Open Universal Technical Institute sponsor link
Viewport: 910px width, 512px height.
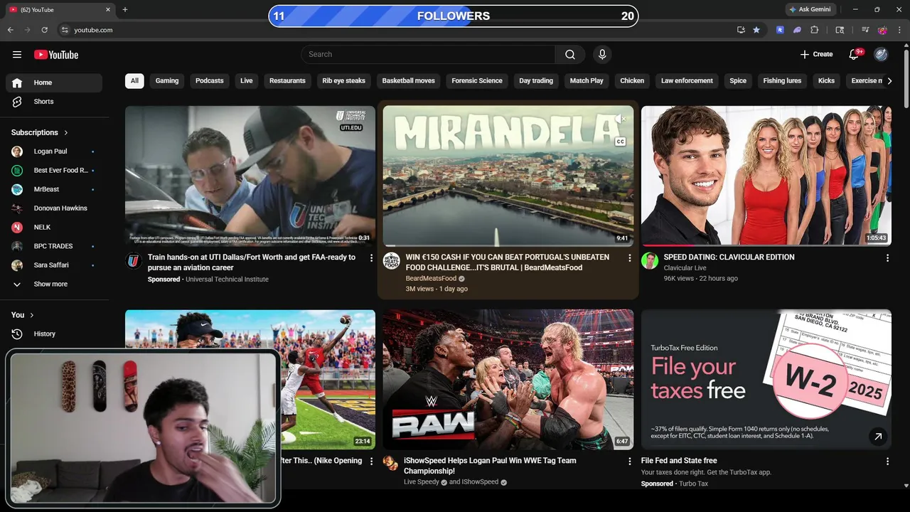pos(227,279)
